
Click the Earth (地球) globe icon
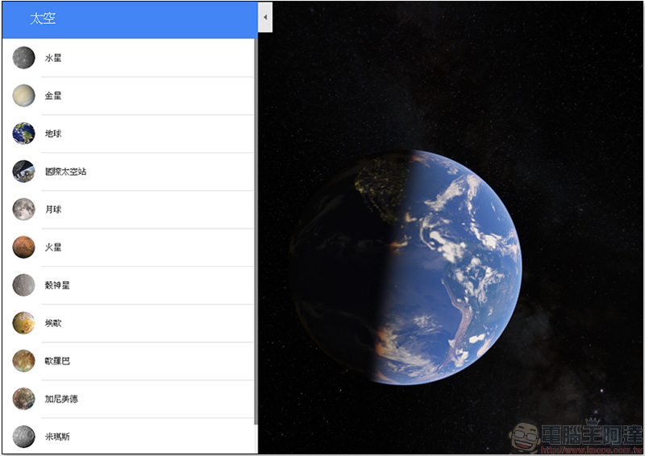(23, 133)
